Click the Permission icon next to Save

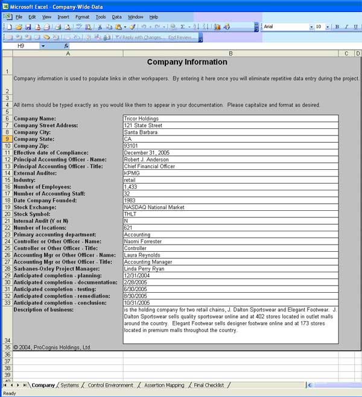tap(37, 27)
